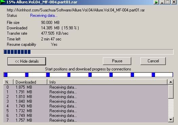Click the N. column header

pyautogui.click(x=8, y=82)
